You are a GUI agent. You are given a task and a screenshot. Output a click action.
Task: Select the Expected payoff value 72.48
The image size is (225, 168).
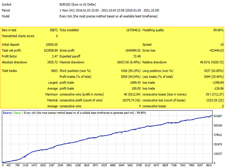(x=137, y=56)
